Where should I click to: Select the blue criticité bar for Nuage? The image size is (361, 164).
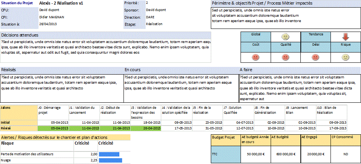tap(110, 160)
